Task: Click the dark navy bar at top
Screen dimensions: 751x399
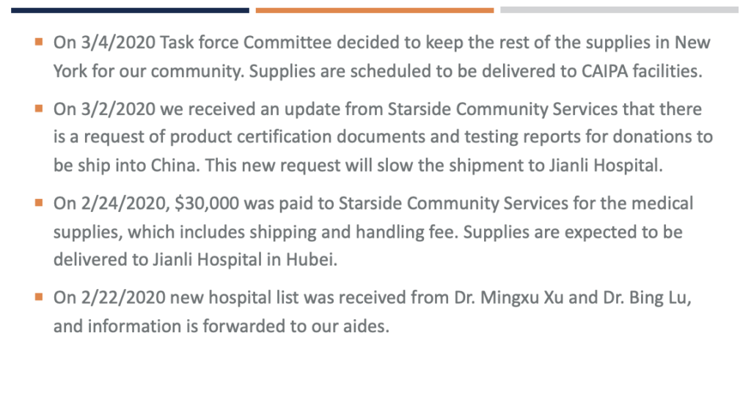Action: [130, 10]
